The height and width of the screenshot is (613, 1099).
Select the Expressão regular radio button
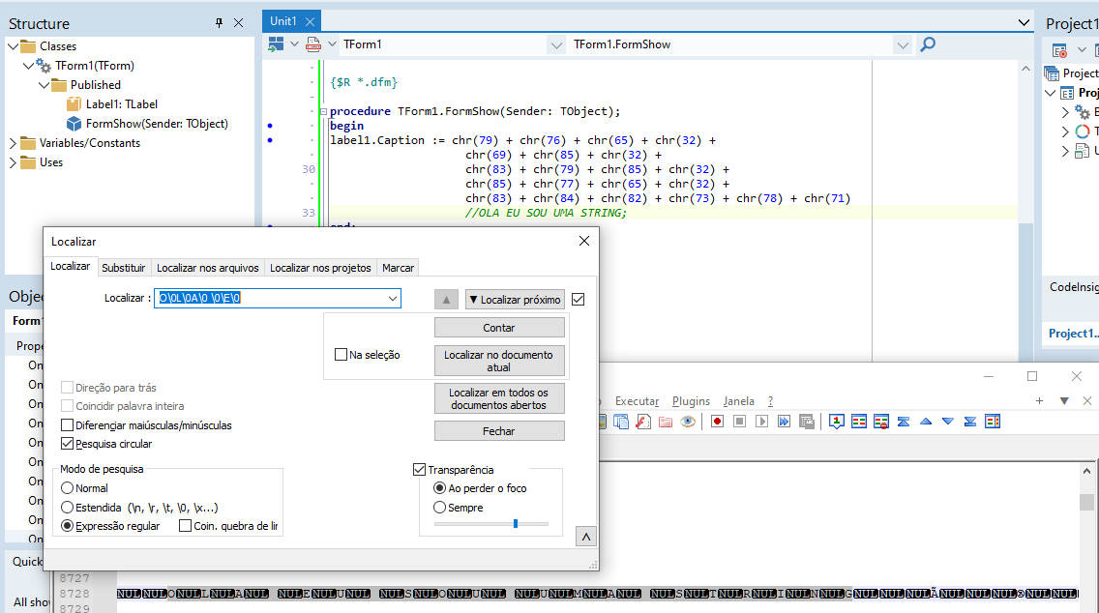68,525
